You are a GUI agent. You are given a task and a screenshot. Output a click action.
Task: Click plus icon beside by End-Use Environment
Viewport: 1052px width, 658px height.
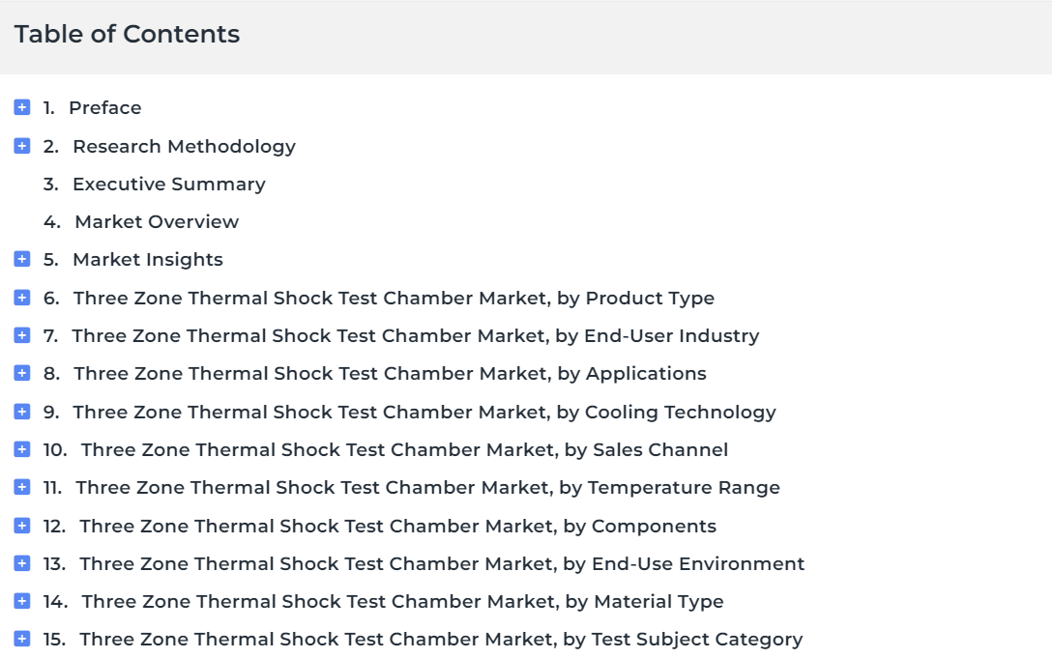pos(22,562)
